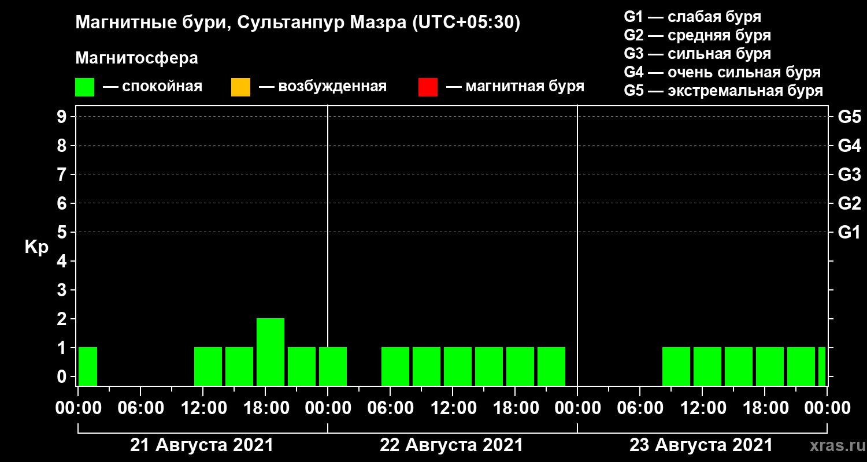Click 'G2 — средняя буря' description
The width and height of the screenshot is (867, 462).
click(x=698, y=35)
